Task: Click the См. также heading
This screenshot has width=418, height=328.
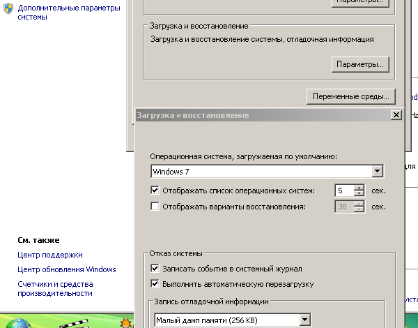Action: 38,240
